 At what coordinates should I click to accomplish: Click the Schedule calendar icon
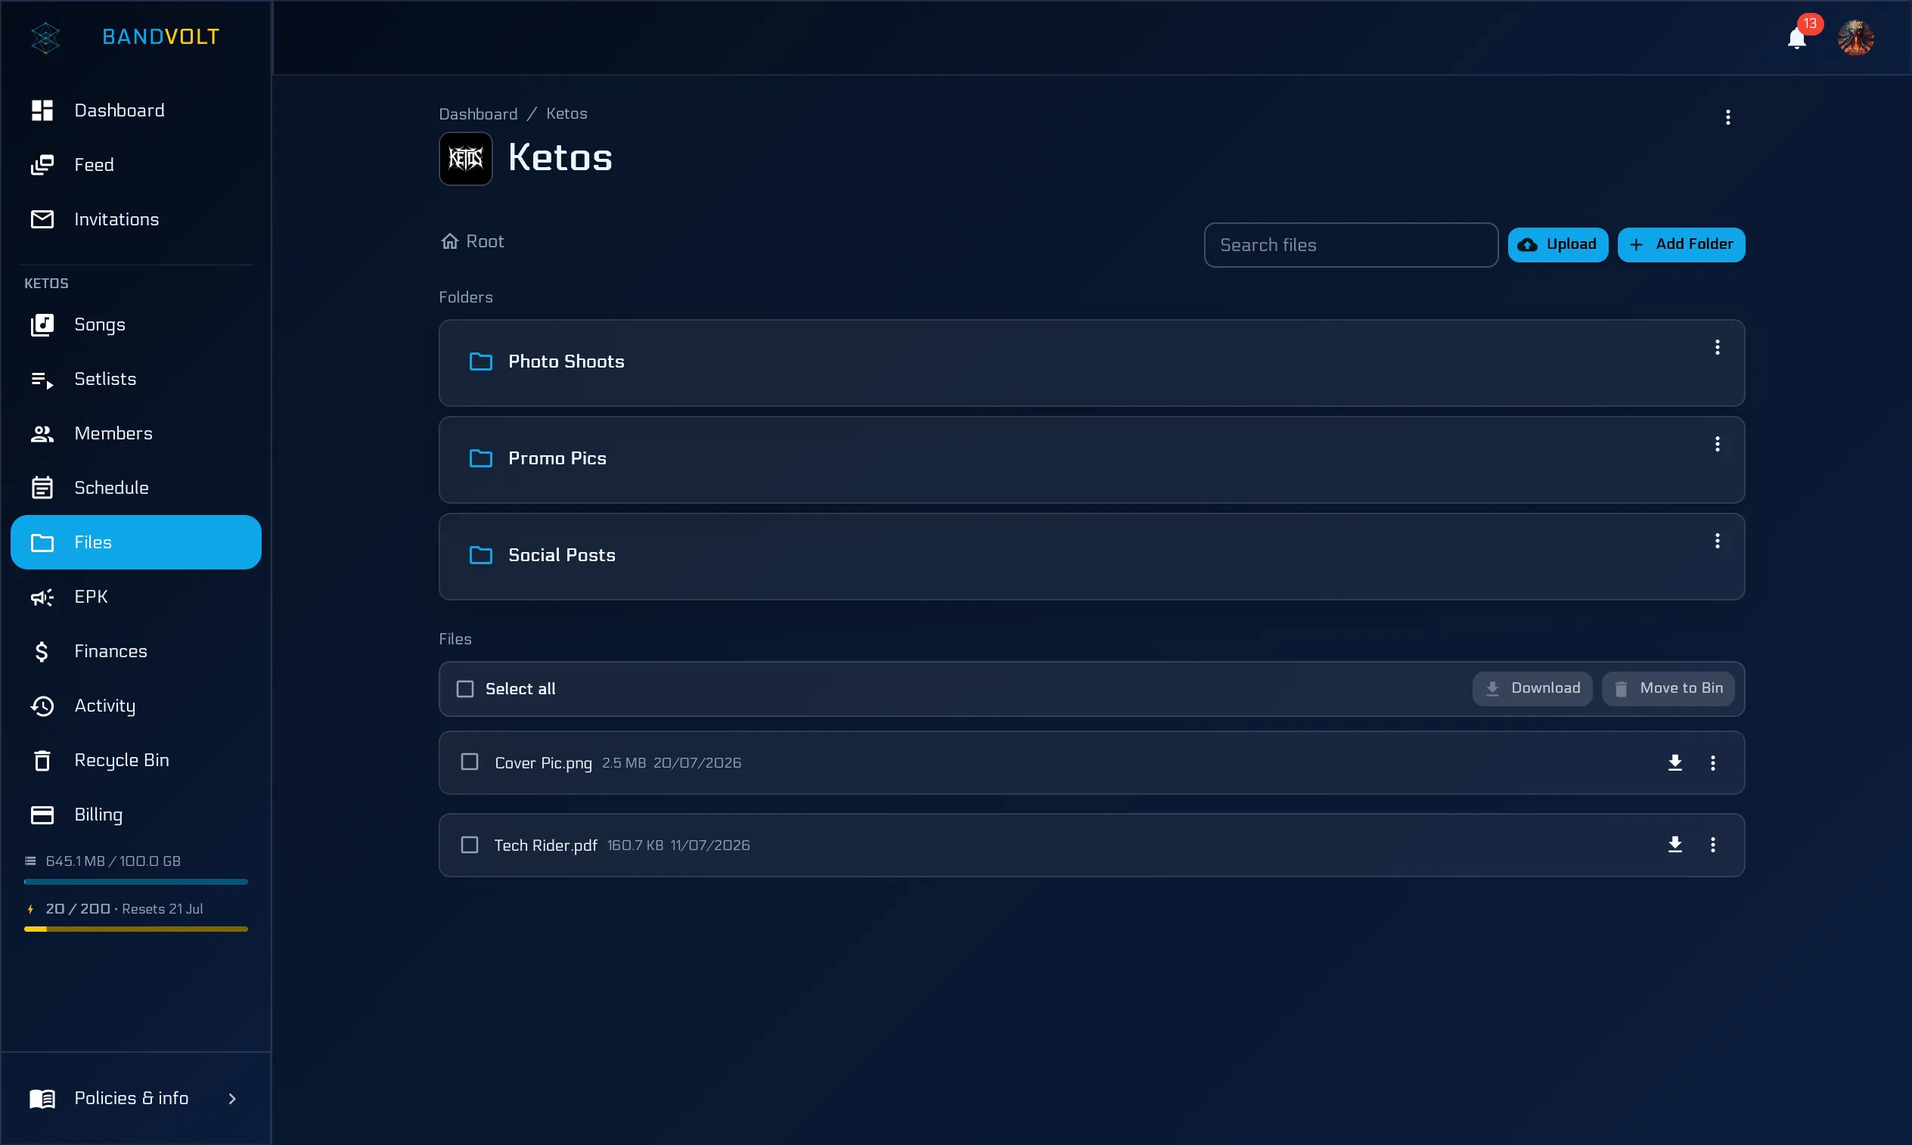pyautogui.click(x=42, y=488)
